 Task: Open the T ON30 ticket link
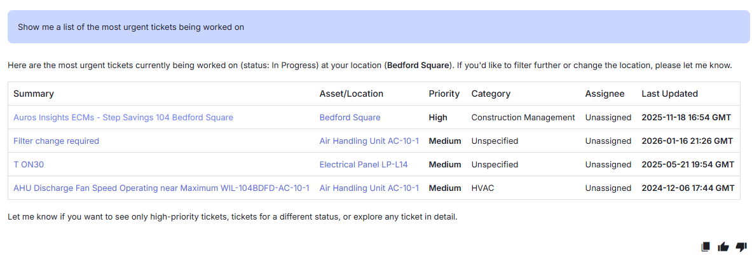pos(29,164)
